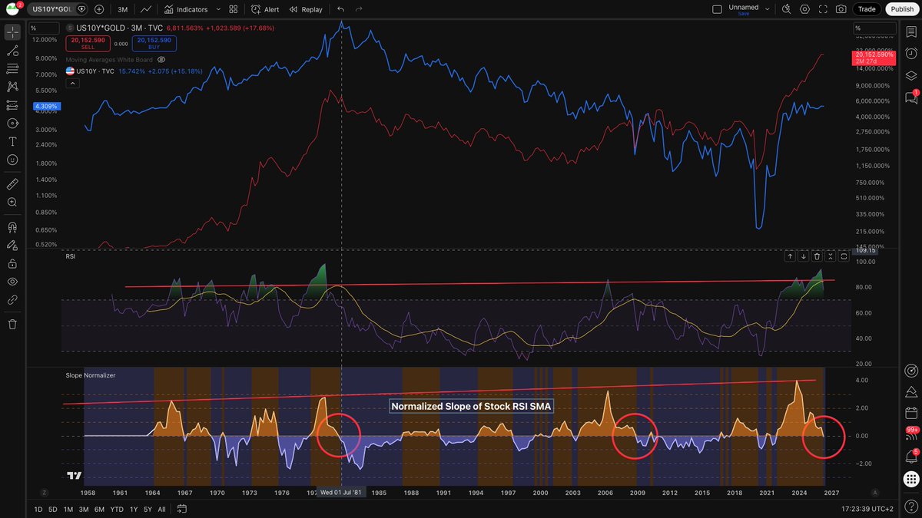Screen dimensions: 922x518
Task: Expand the favorite indicators dropdown arrow
Action: [x=218, y=9]
